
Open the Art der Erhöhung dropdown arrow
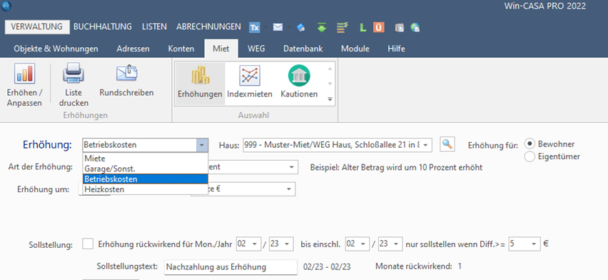click(x=292, y=167)
